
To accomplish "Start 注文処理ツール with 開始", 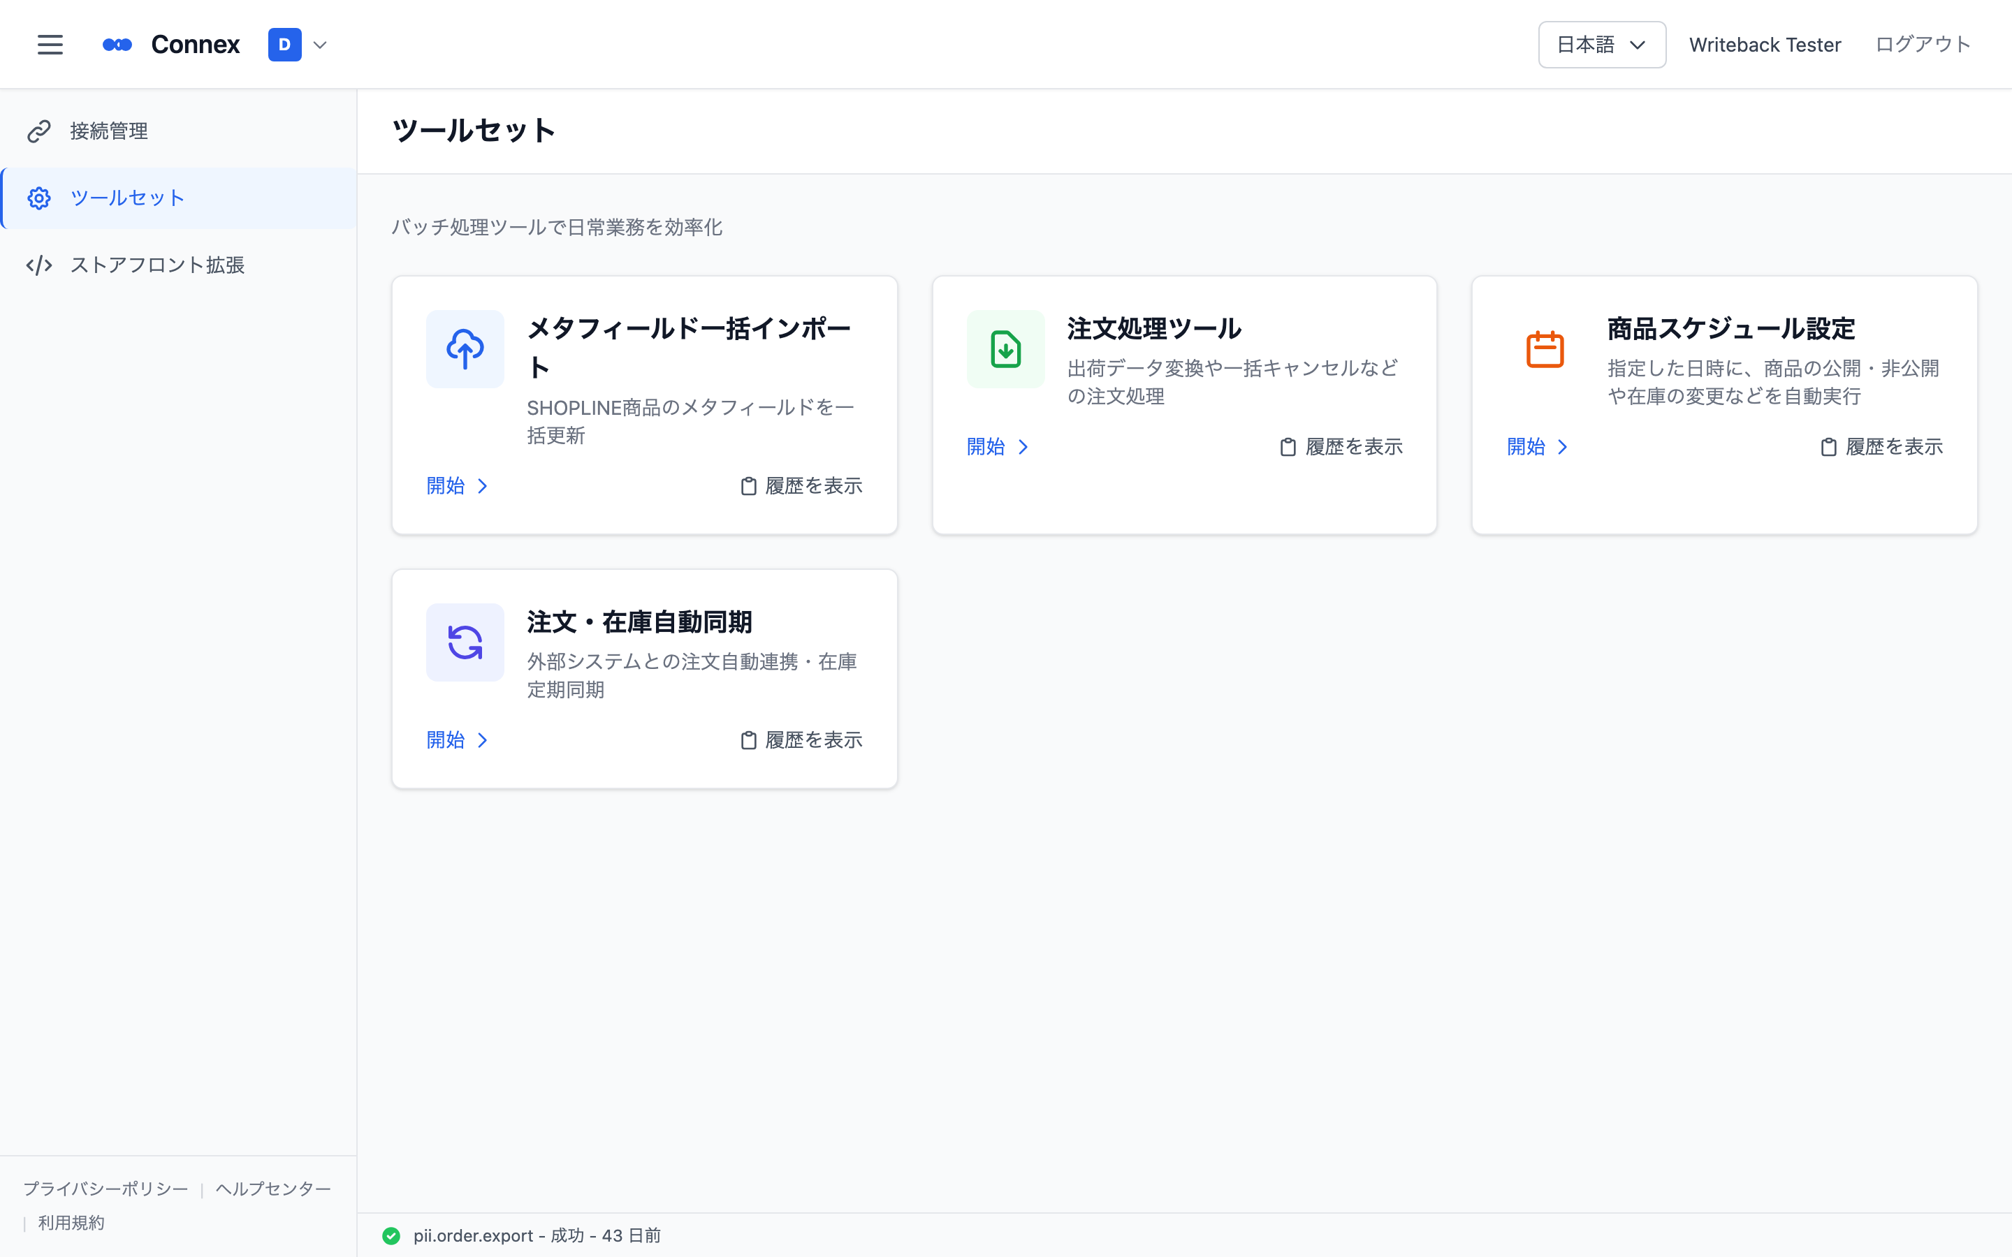I will pyautogui.click(x=998, y=447).
